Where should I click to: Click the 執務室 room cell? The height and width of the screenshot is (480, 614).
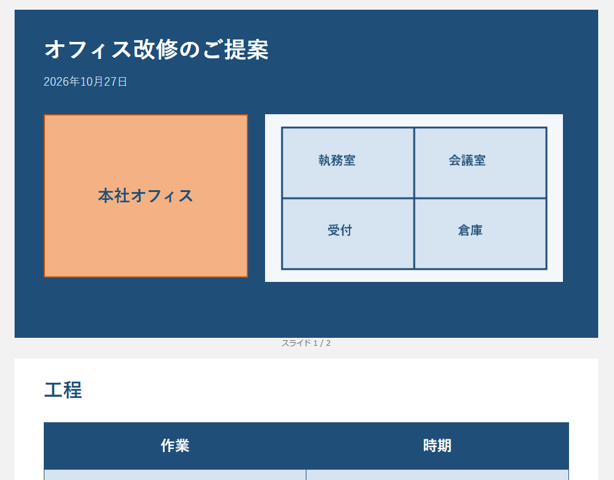tap(348, 162)
